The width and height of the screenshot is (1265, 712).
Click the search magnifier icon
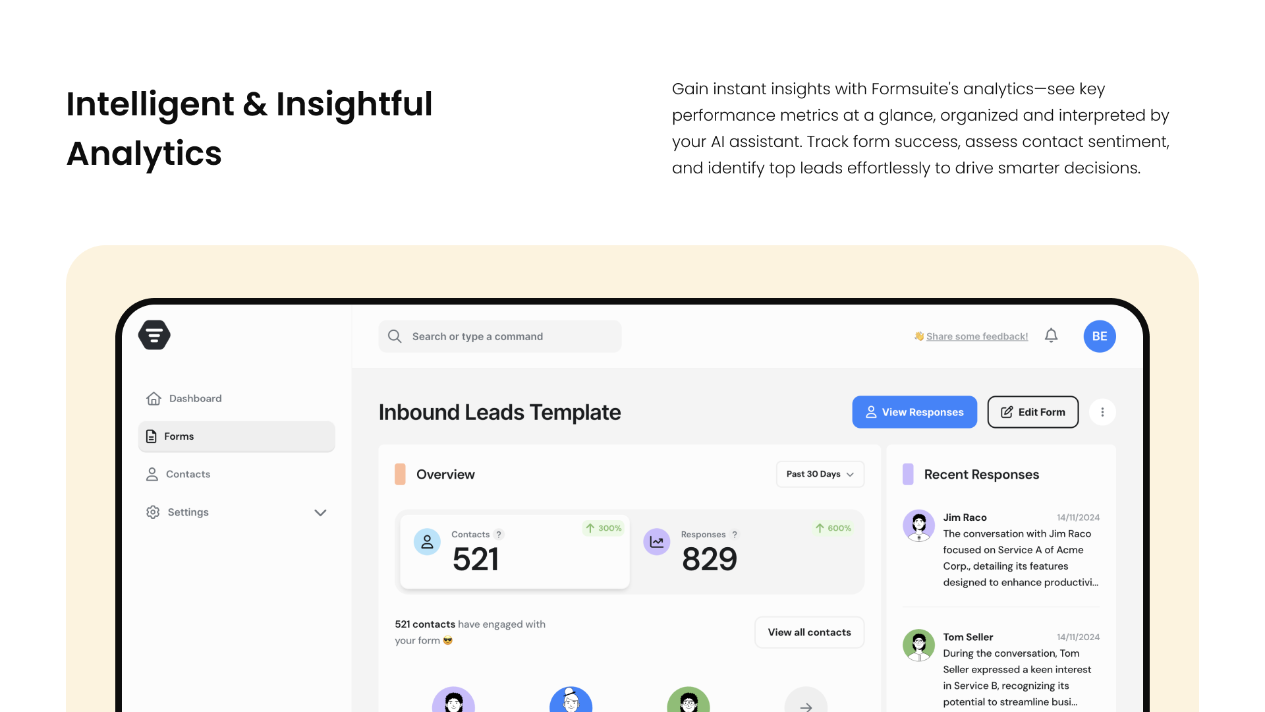pos(394,336)
